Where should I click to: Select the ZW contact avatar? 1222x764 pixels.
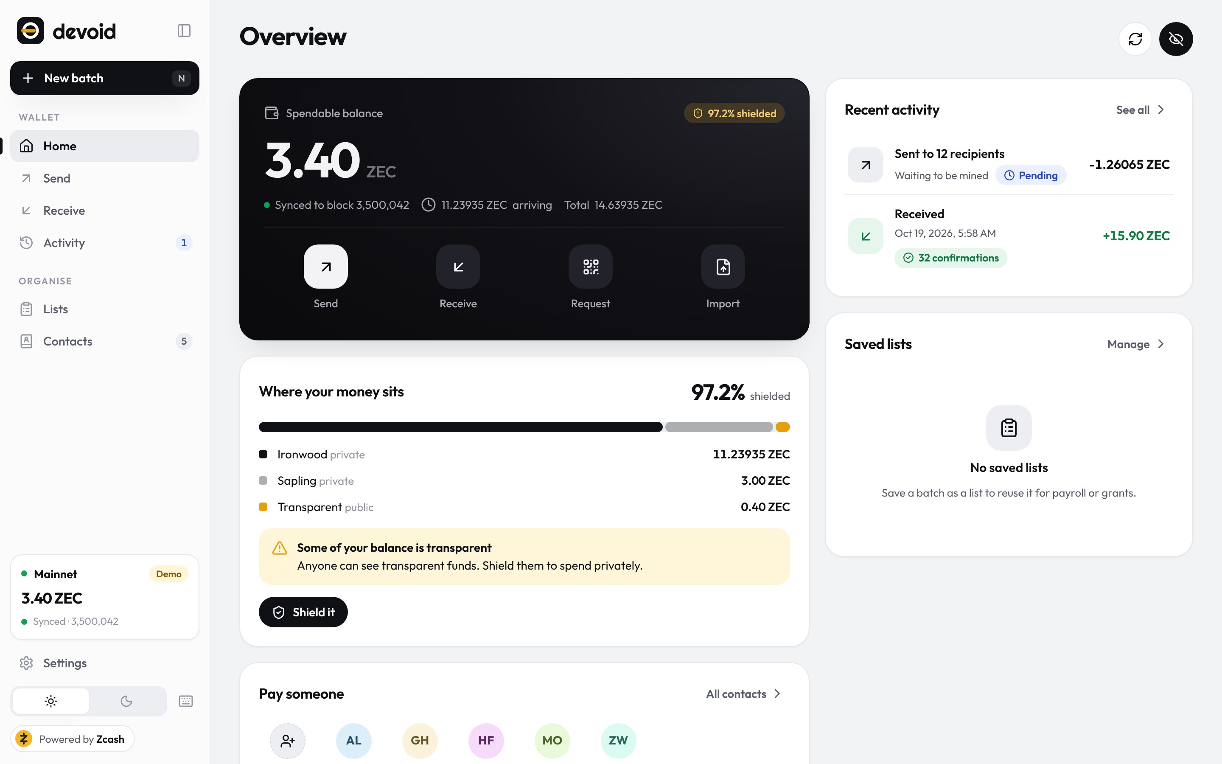pyautogui.click(x=618, y=741)
